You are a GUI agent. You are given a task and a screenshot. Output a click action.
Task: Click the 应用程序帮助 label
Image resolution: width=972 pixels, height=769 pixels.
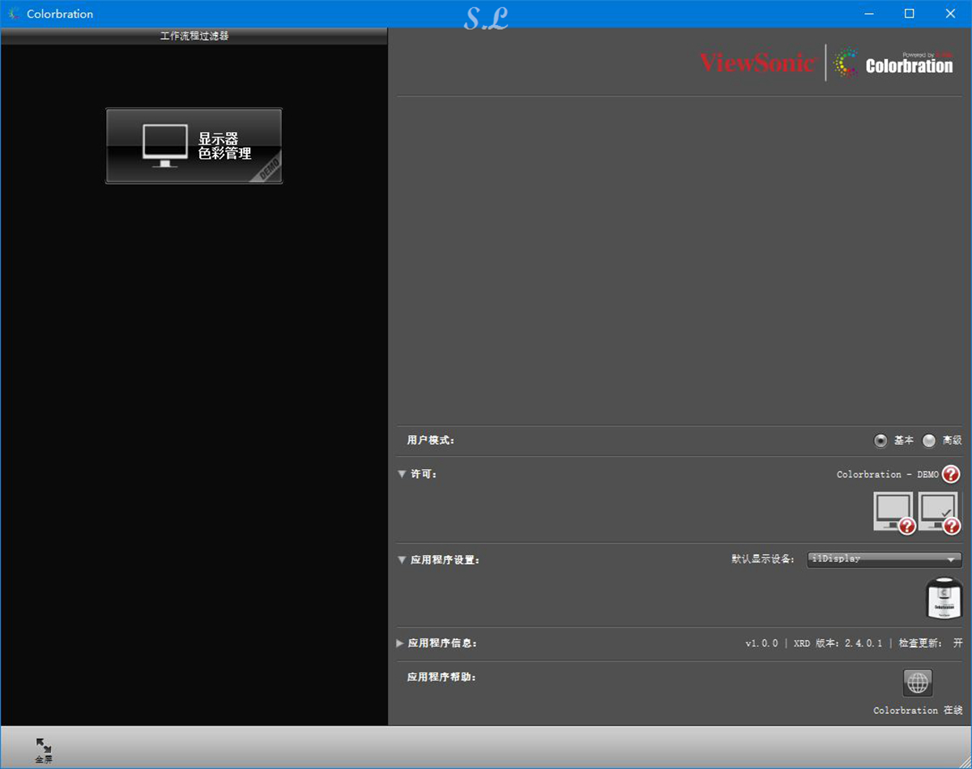(441, 677)
